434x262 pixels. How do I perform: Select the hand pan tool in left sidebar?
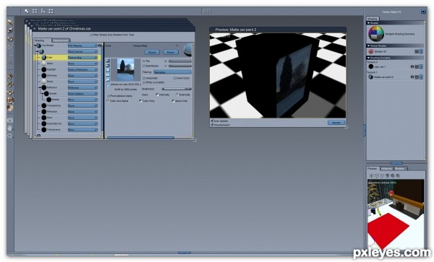coord(10,128)
